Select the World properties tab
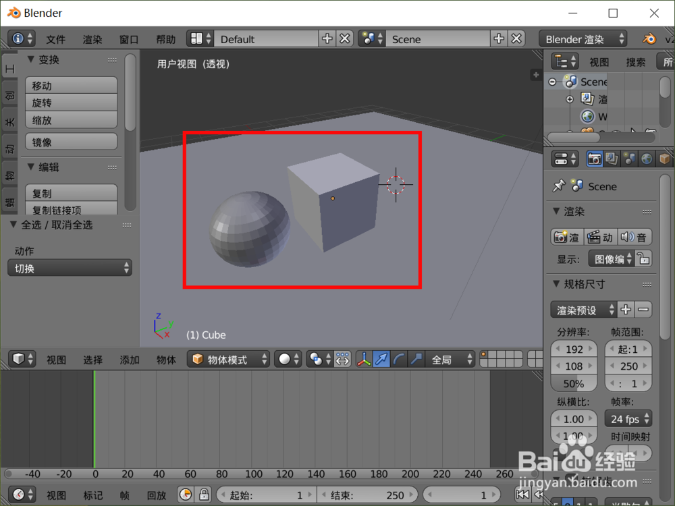675x506 pixels. coord(647,159)
